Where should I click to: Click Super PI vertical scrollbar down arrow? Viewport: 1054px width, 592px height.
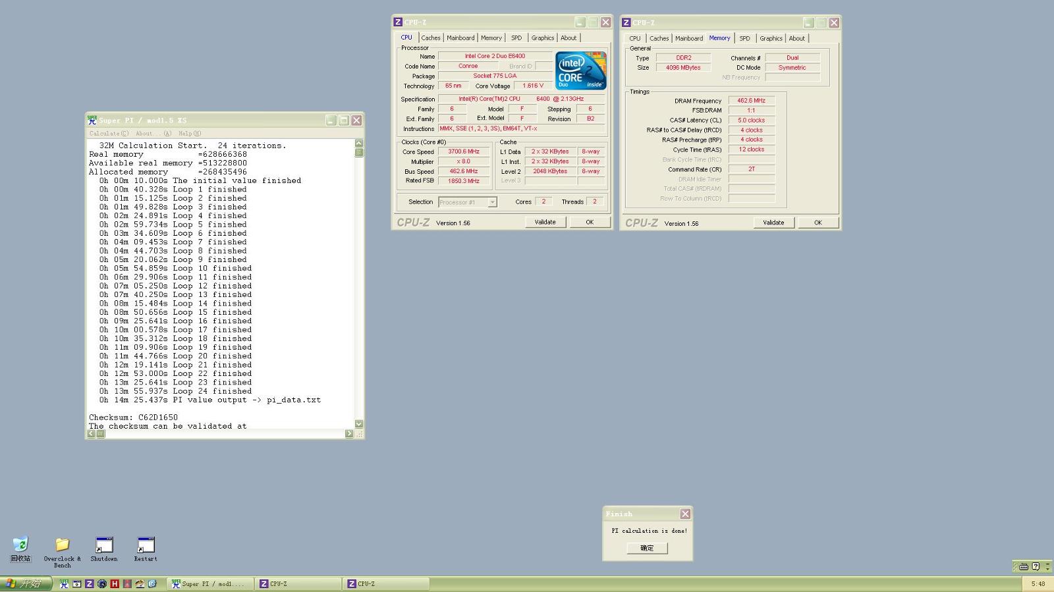tap(359, 424)
